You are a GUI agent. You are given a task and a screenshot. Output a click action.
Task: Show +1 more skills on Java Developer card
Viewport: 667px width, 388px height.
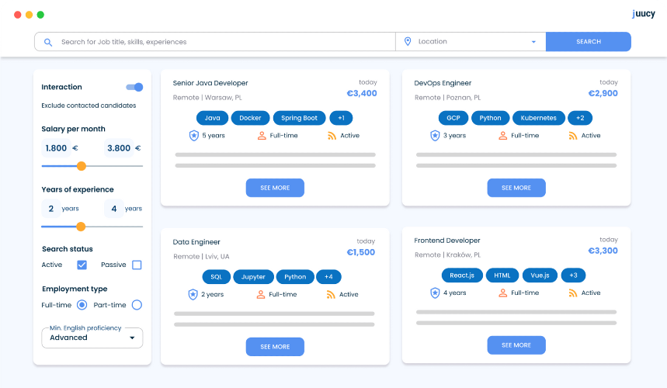coord(341,118)
